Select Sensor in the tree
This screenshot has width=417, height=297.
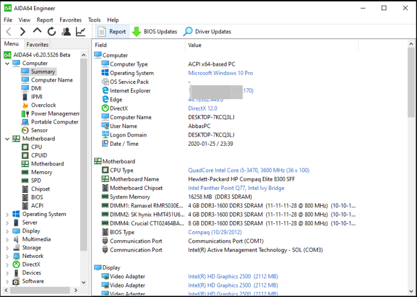coord(39,130)
